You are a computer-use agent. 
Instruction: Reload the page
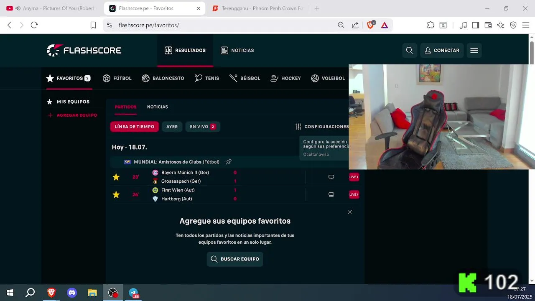34,25
